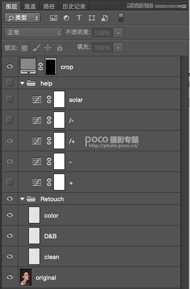Select the clean layer thumbnail
Image resolution: width=190 pixels, height=289 pixels.
tap(34, 256)
